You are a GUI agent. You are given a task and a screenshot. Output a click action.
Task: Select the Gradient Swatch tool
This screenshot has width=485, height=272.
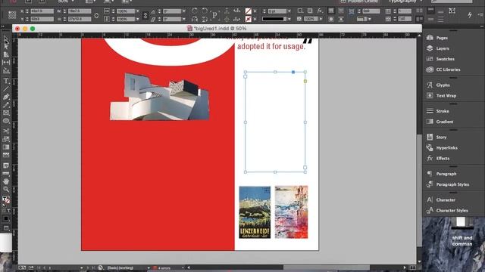coord(6,147)
